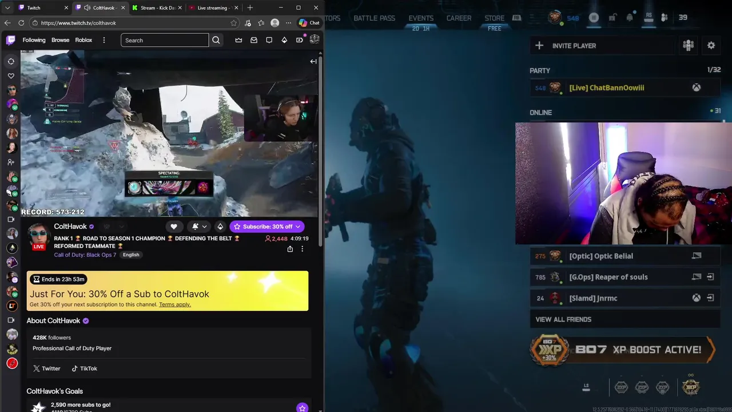732x412 pixels.
Task: Open Twitch inbox notifications icon
Action: [254, 40]
